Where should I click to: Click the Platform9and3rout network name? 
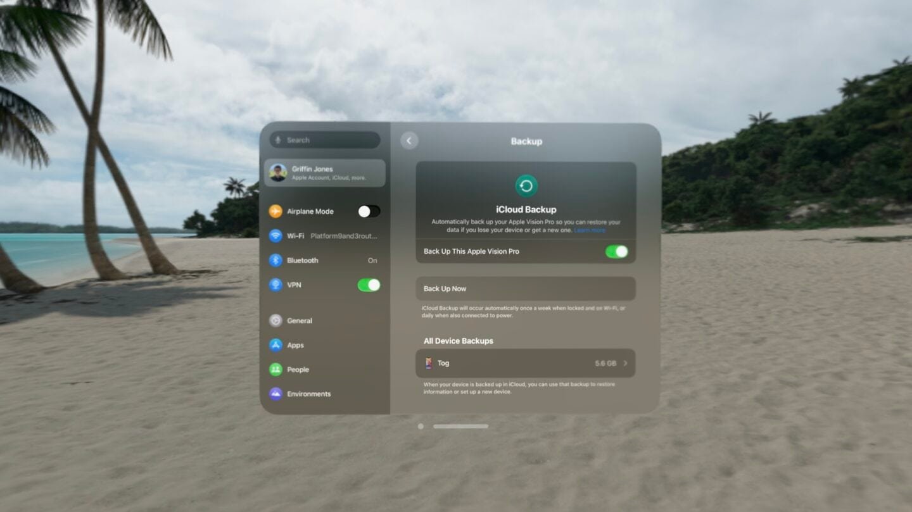(344, 236)
